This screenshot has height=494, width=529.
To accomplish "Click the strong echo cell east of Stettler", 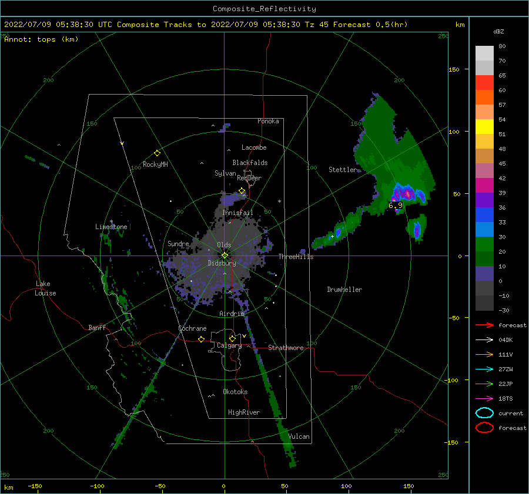I will point(408,194).
